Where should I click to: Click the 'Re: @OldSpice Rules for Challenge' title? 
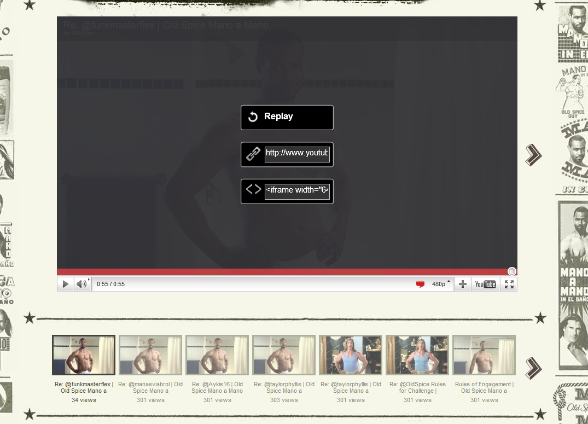click(417, 387)
